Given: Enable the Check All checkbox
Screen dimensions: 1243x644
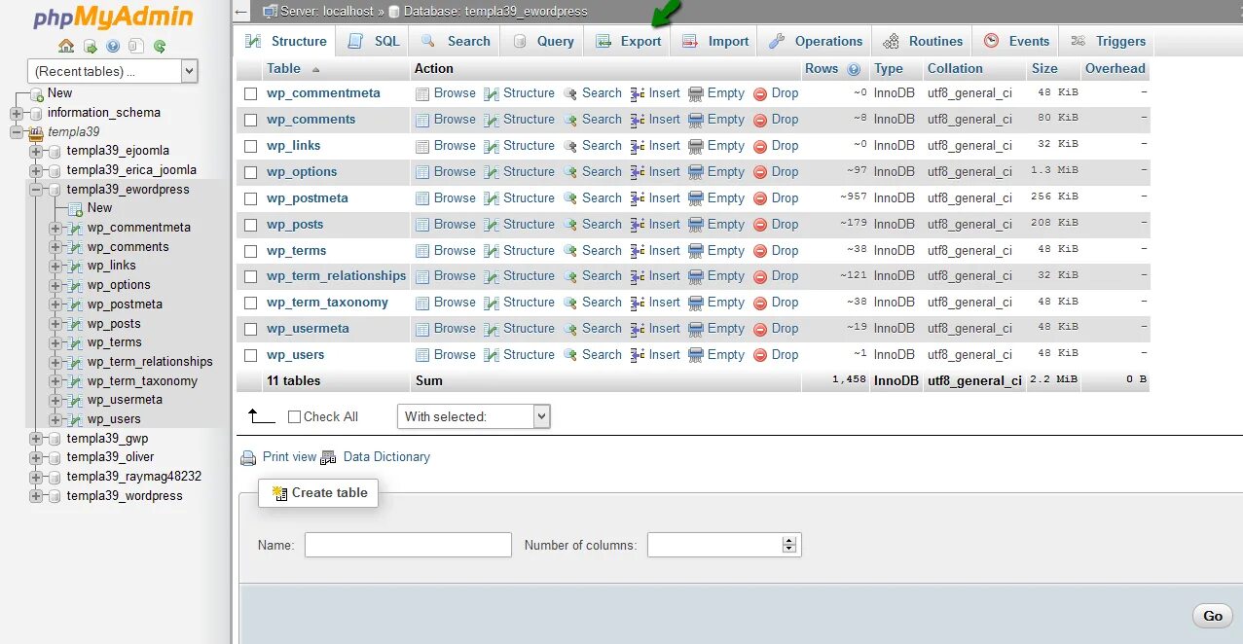Looking at the screenshot, I should point(295,416).
